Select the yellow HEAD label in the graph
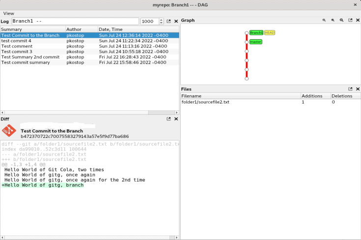This screenshot has height=240, width=361. (x=270, y=33)
